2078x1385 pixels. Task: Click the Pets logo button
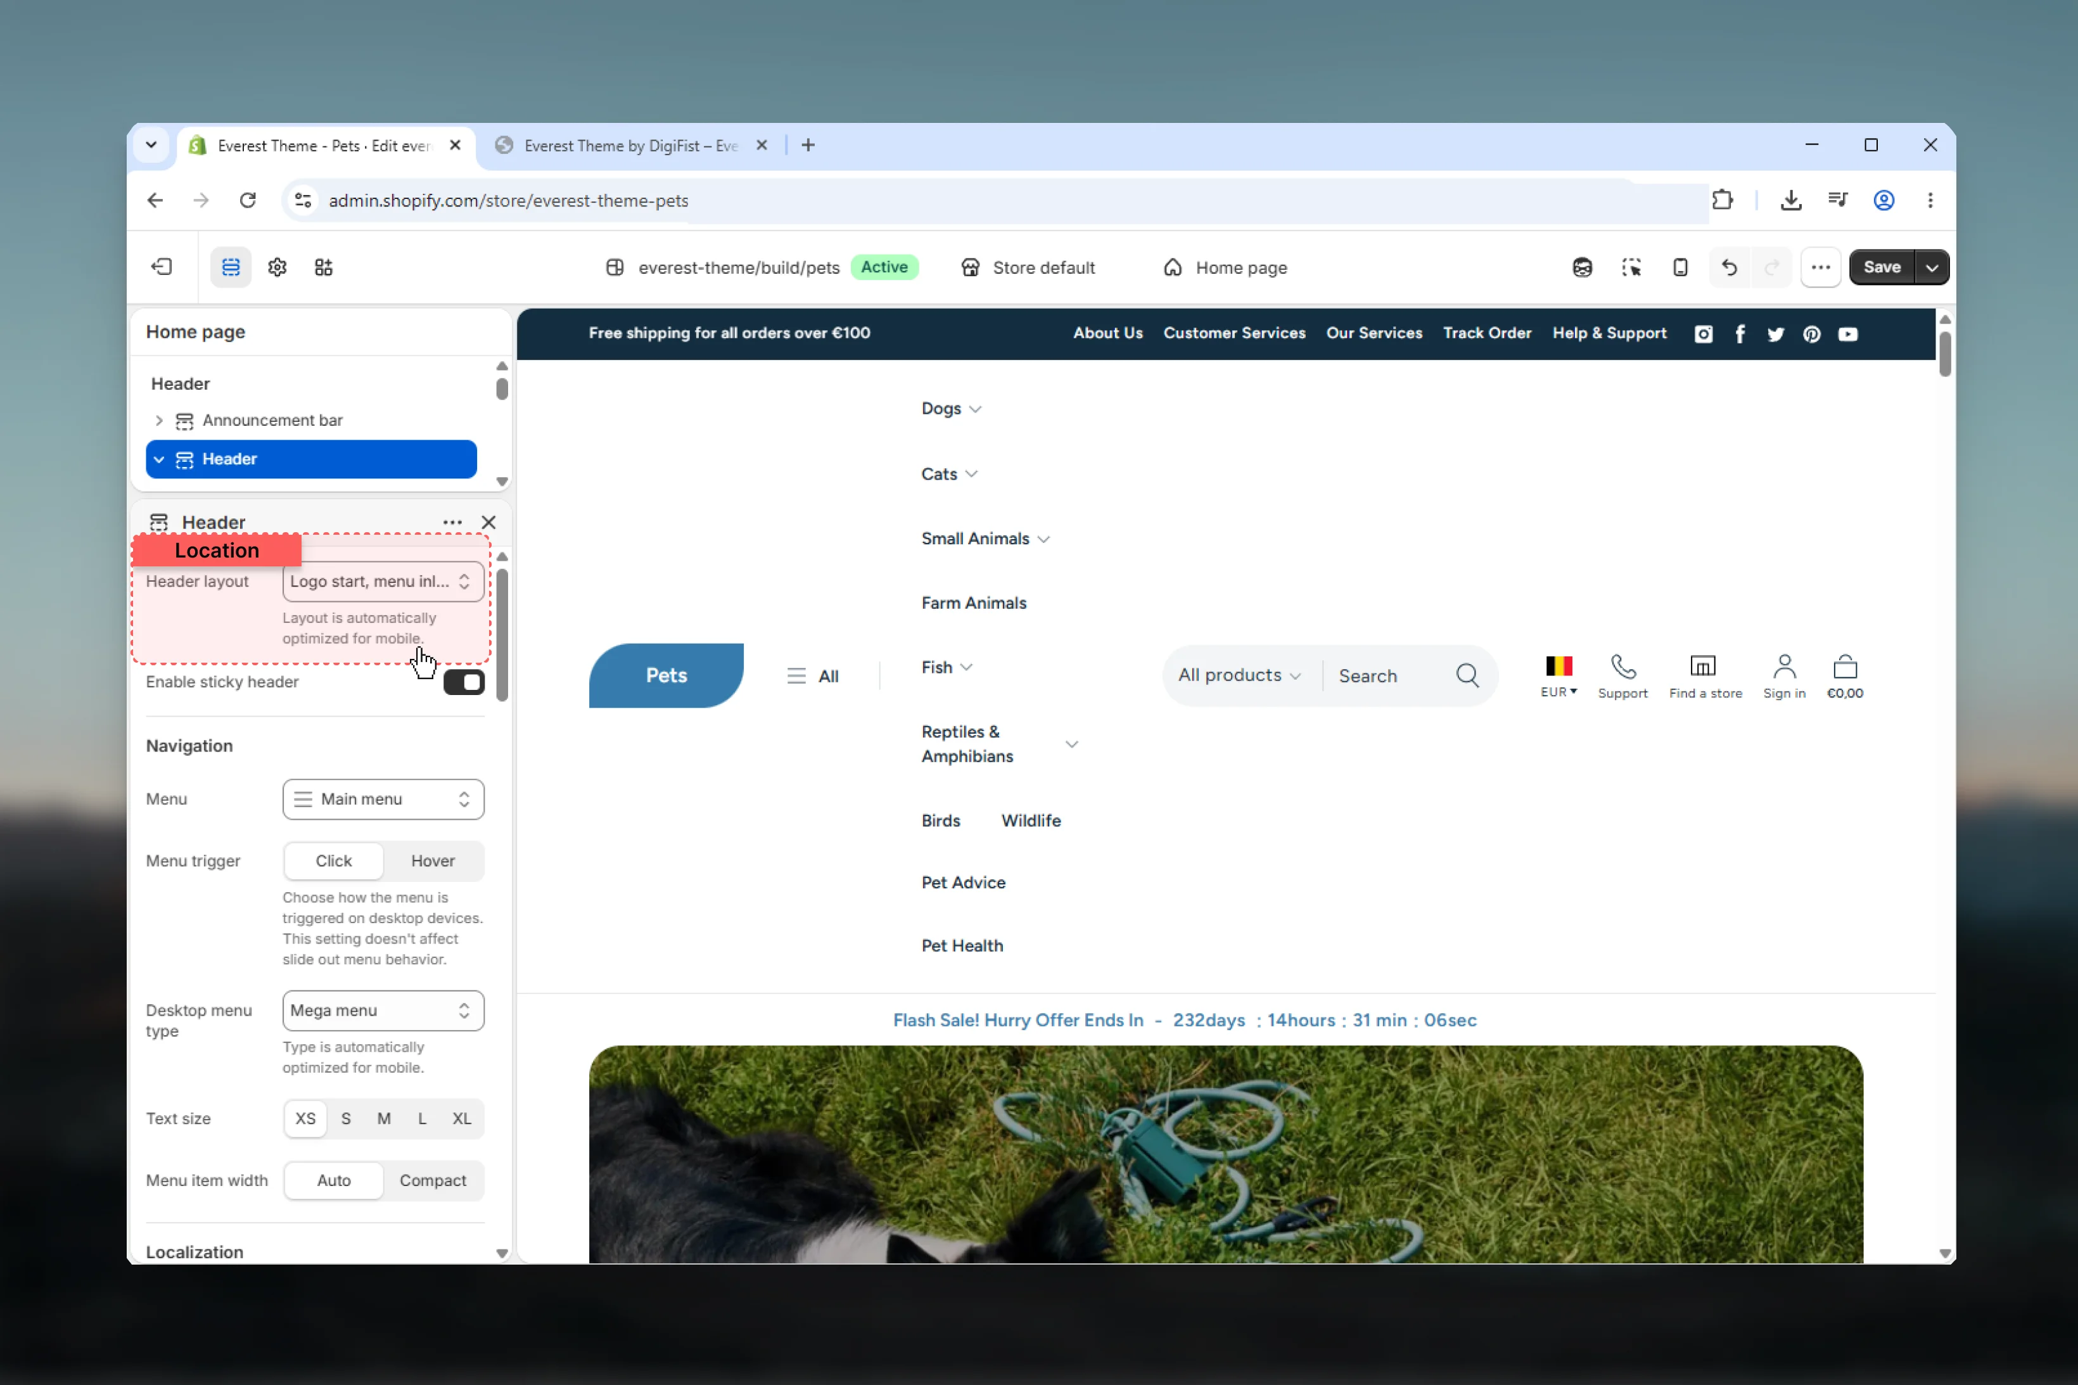point(666,675)
